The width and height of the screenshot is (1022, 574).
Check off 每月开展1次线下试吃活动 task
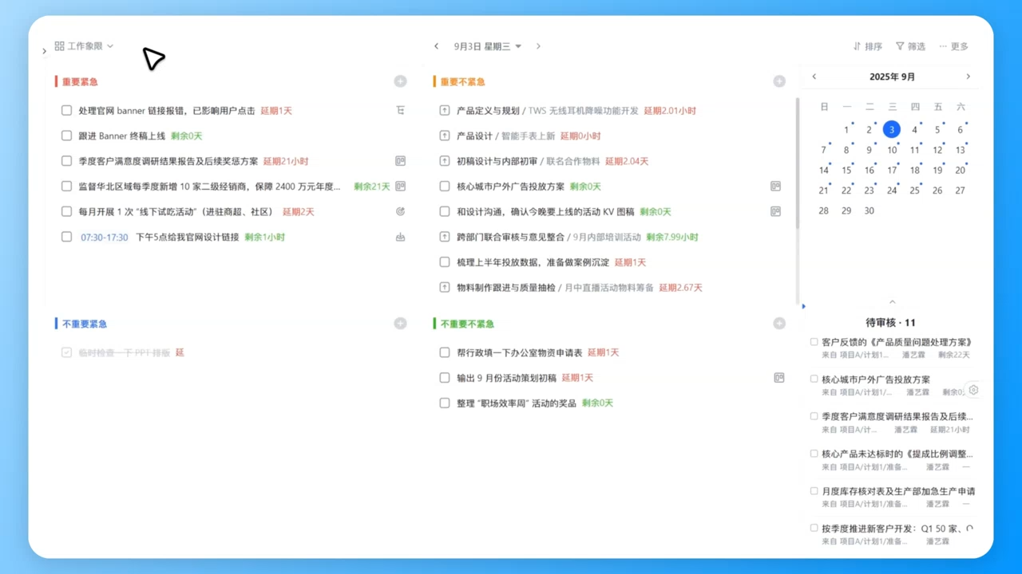coord(67,212)
